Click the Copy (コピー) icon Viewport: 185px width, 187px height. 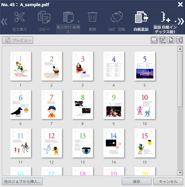[44, 17]
